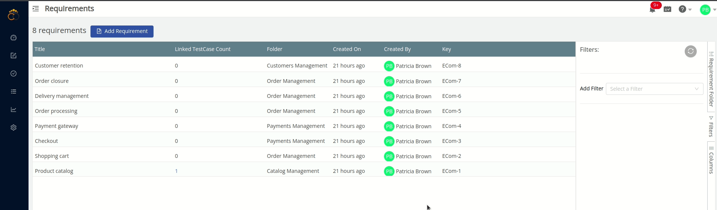Click Catalog Management folder cell
The height and width of the screenshot is (210, 717).
coord(293,171)
